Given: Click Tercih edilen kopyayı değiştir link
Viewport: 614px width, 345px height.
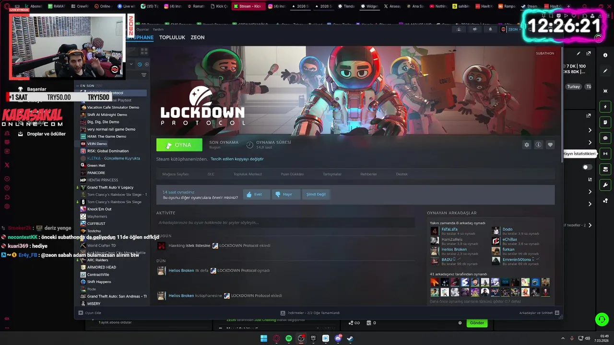Looking at the screenshot, I should [x=237, y=159].
